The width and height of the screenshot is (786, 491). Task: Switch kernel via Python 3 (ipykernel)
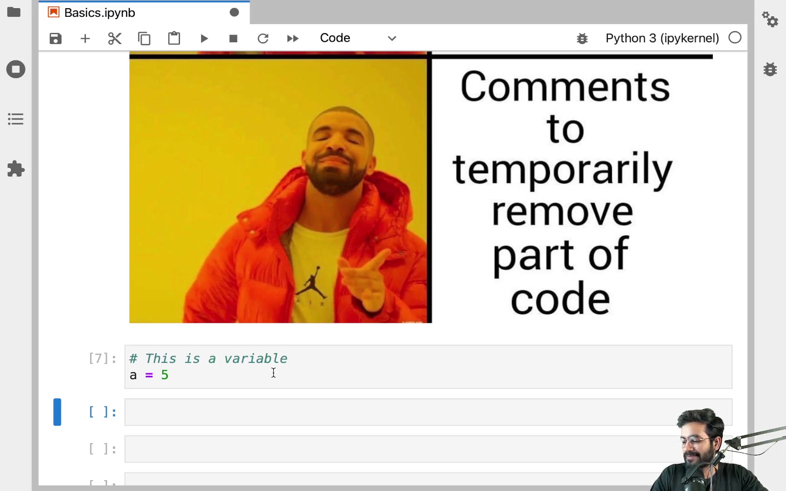[x=662, y=38]
